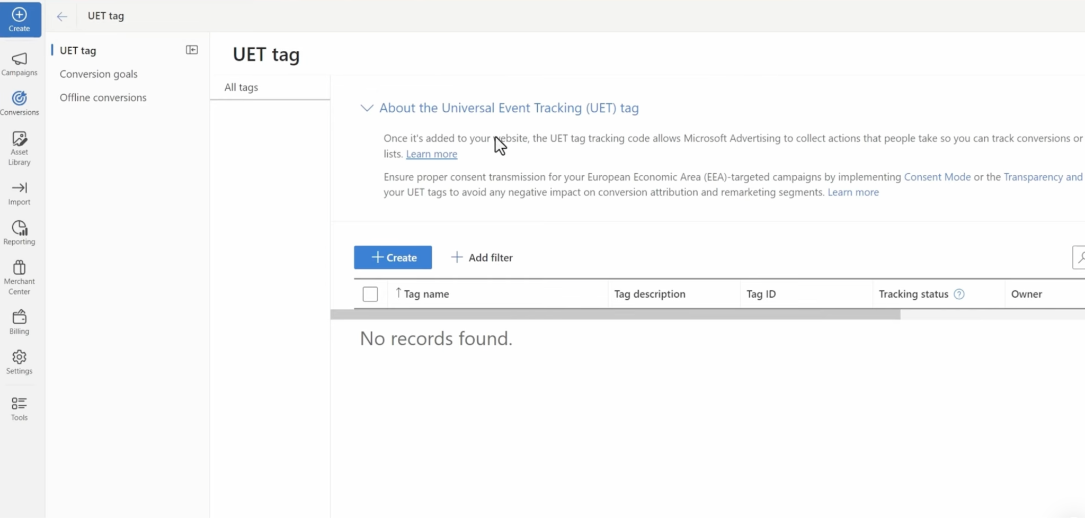Select UET tag in left menu
This screenshot has width=1085, height=518.
click(x=78, y=50)
